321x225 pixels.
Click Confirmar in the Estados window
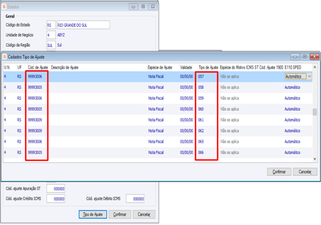(x=120, y=214)
